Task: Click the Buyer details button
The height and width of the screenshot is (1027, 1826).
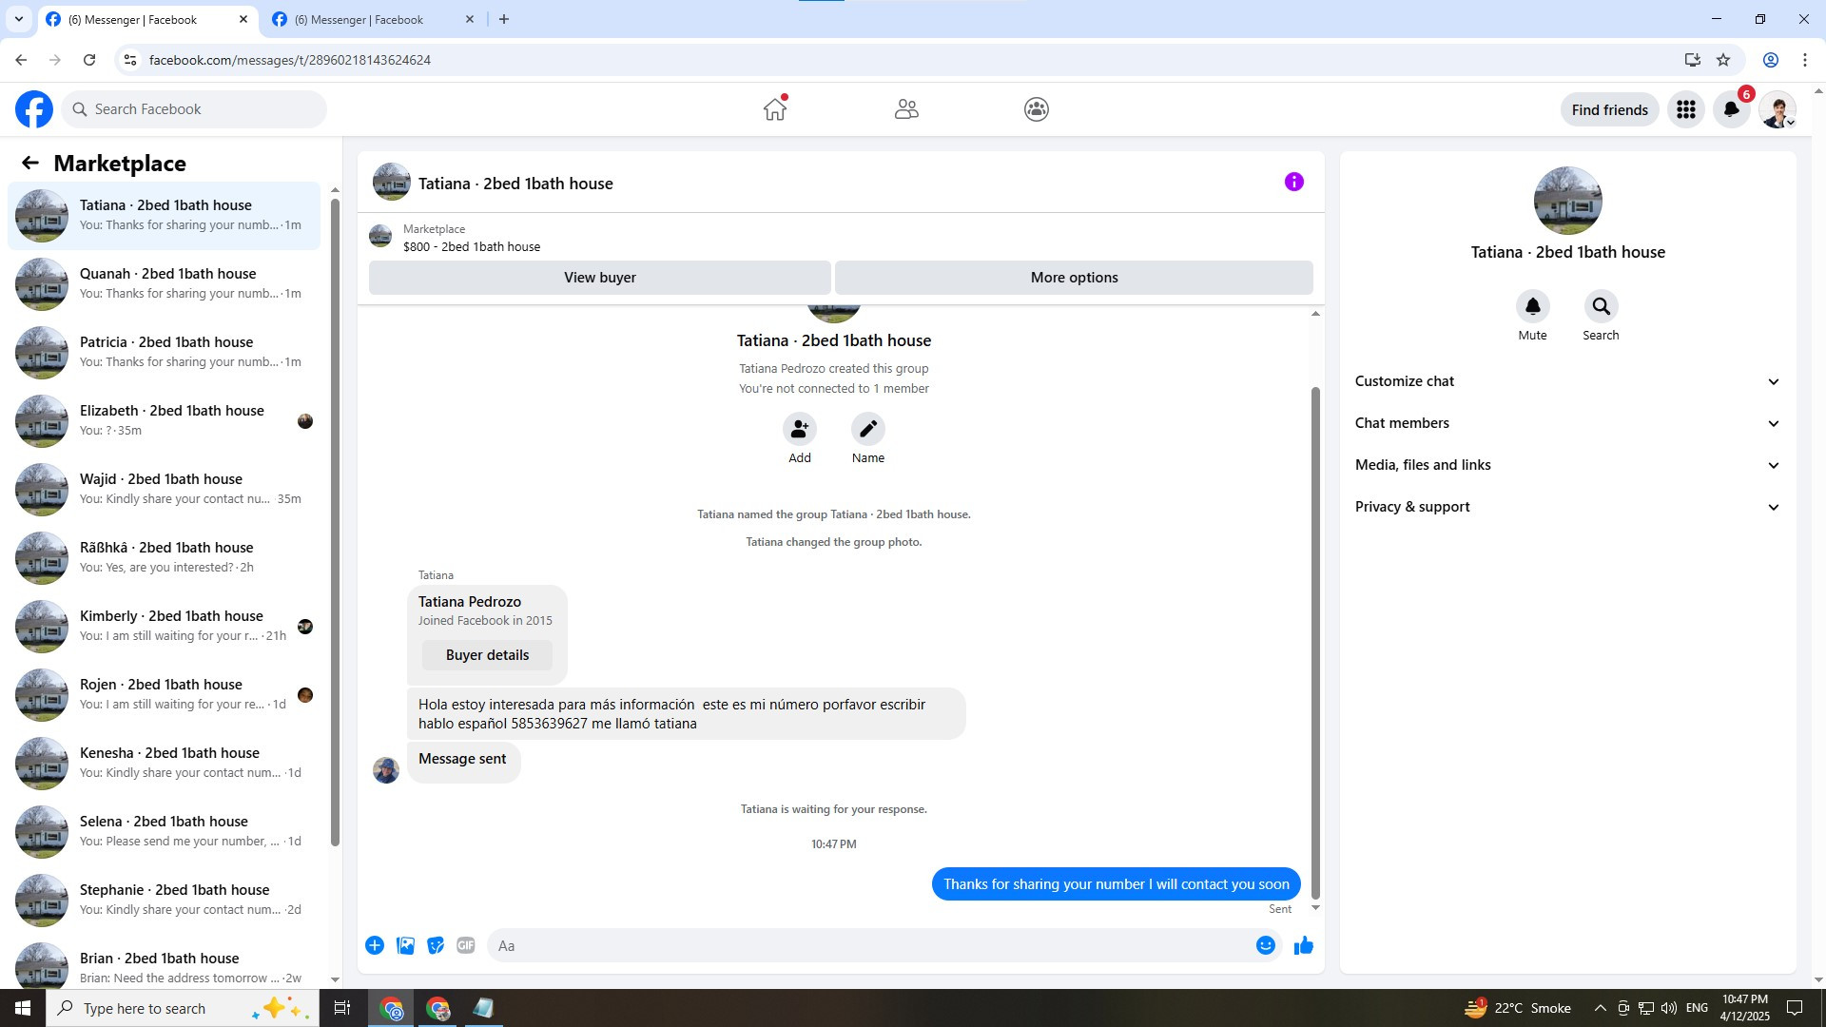Action: click(x=487, y=655)
